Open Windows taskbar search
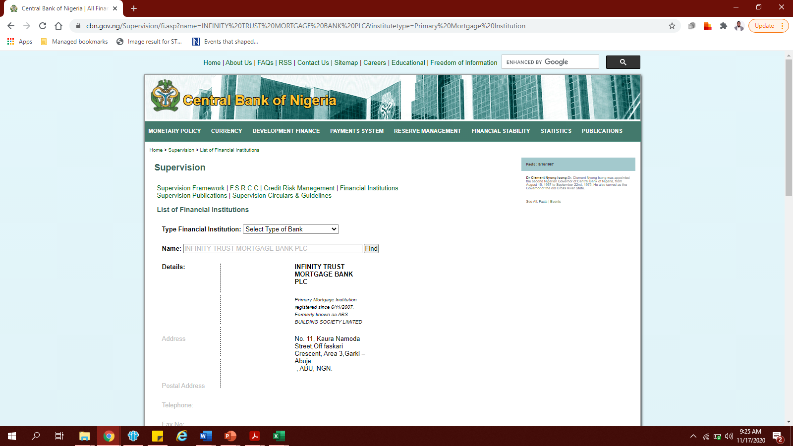 (x=36, y=436)
